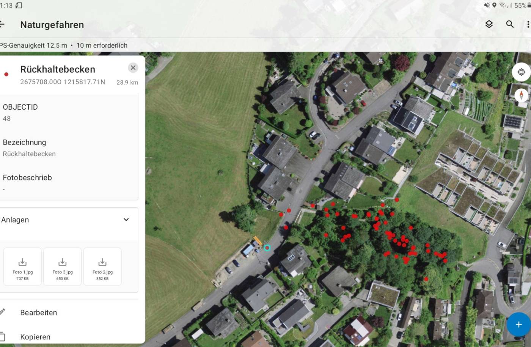Image resolution: width=531 pixels, height=347 pixels.
Task: Center map on current GPS location
Action: click(x=521, y=72)
